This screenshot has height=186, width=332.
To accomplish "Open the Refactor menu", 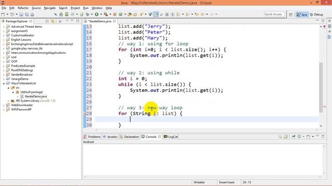I will click(23, 8).
